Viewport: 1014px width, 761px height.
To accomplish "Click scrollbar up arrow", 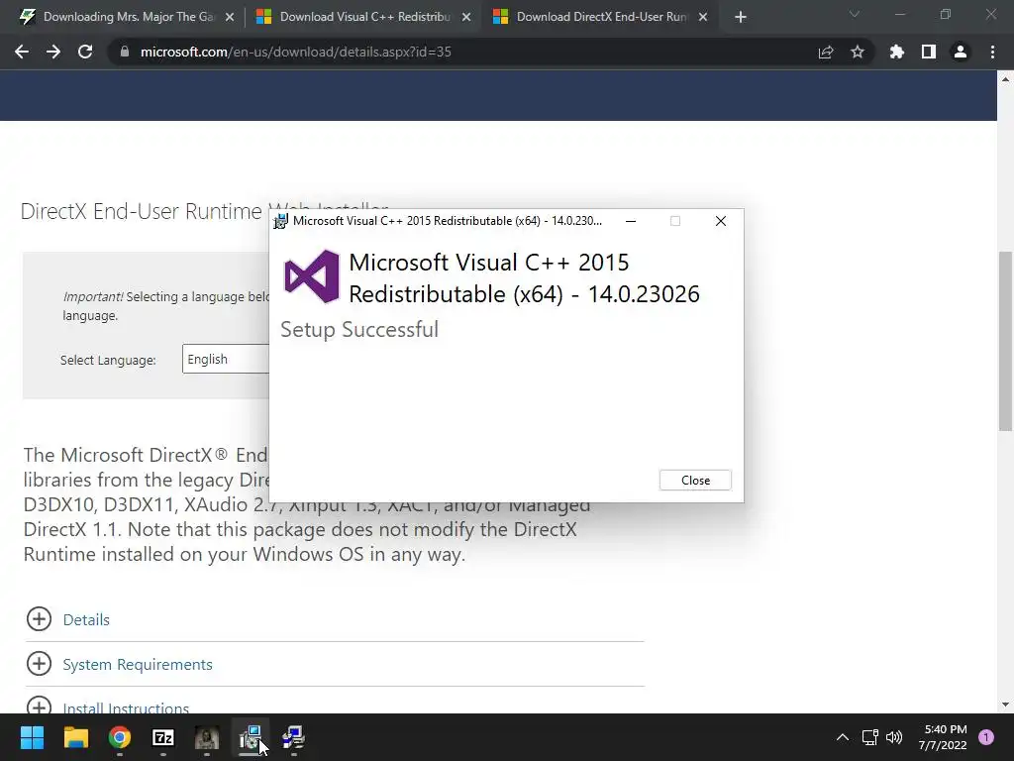I will coord(1005,79).
